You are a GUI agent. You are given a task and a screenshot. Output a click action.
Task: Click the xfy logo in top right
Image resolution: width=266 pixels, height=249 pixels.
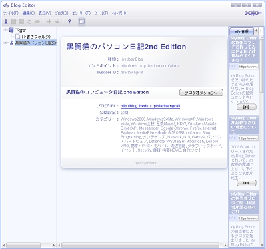pos(253,13)
